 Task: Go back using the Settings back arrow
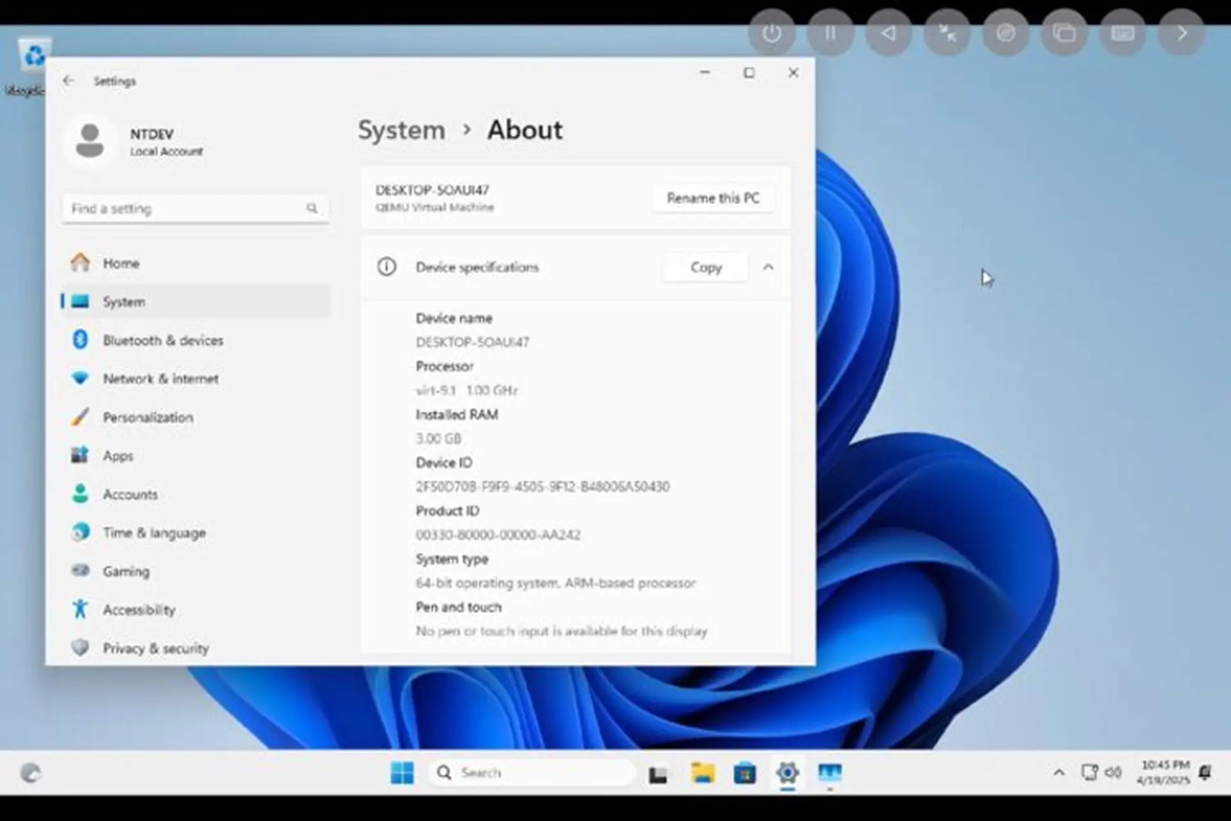[69, 80]
